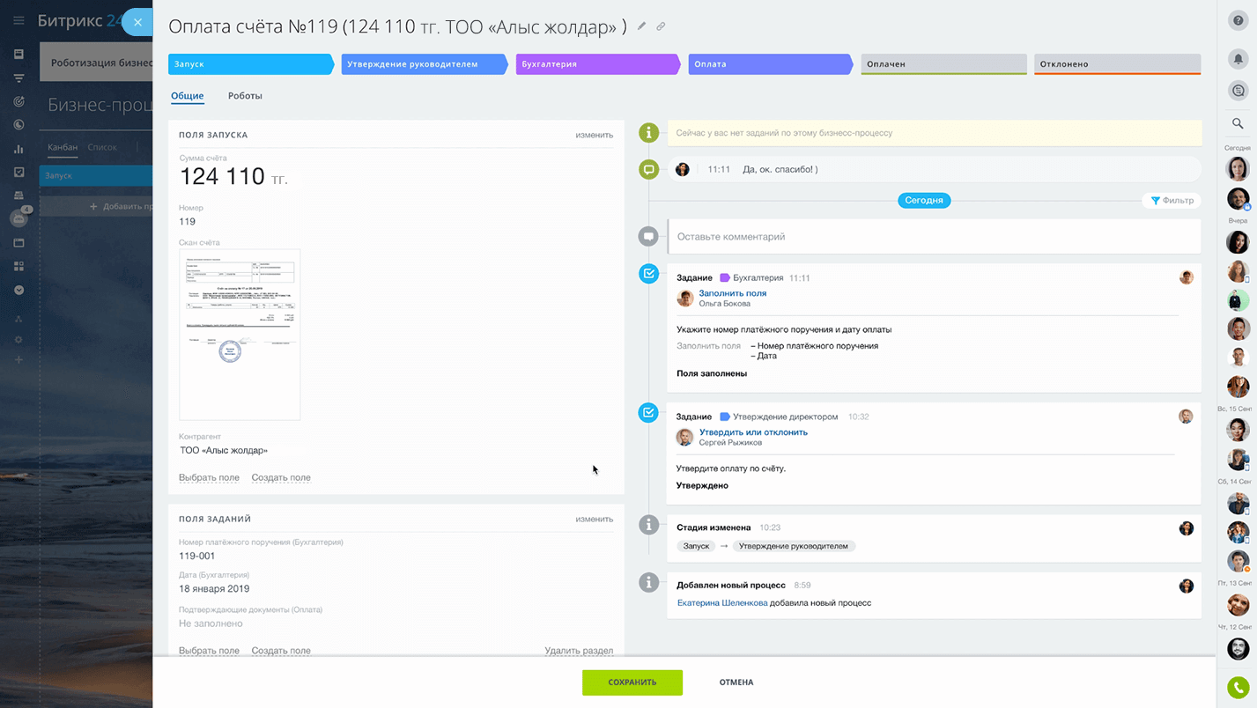Open notifications bell in right sidebar
This screenshot has width=1257, height=708.
point(1238,59)
